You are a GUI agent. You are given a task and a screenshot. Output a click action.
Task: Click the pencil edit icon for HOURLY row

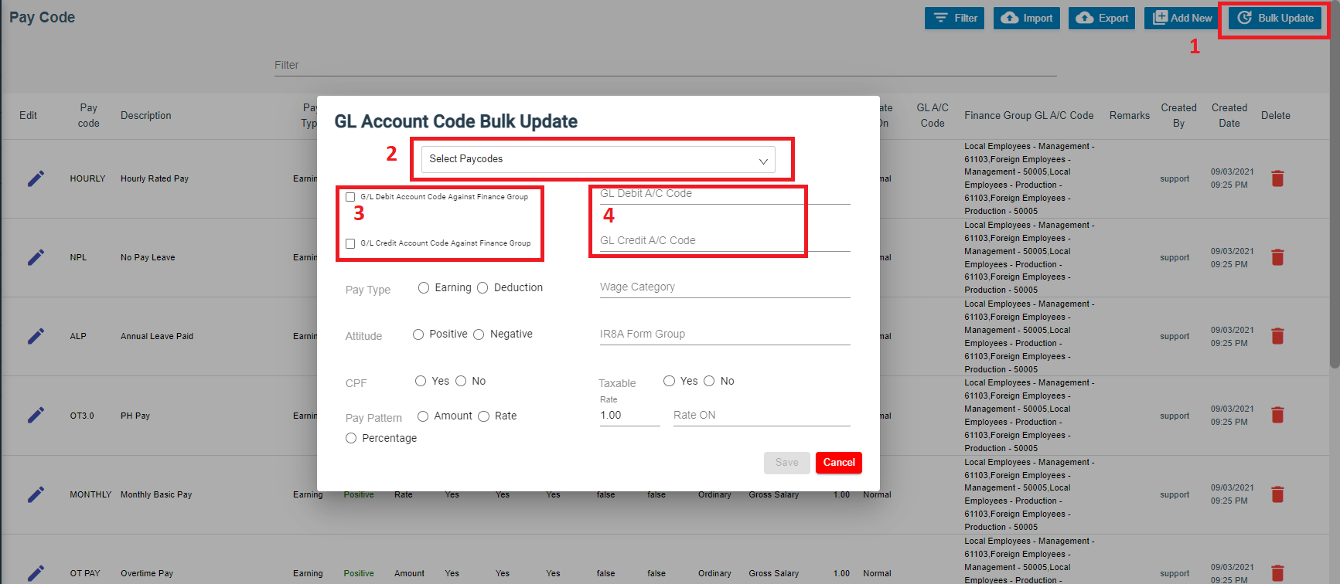click(36, 179)
